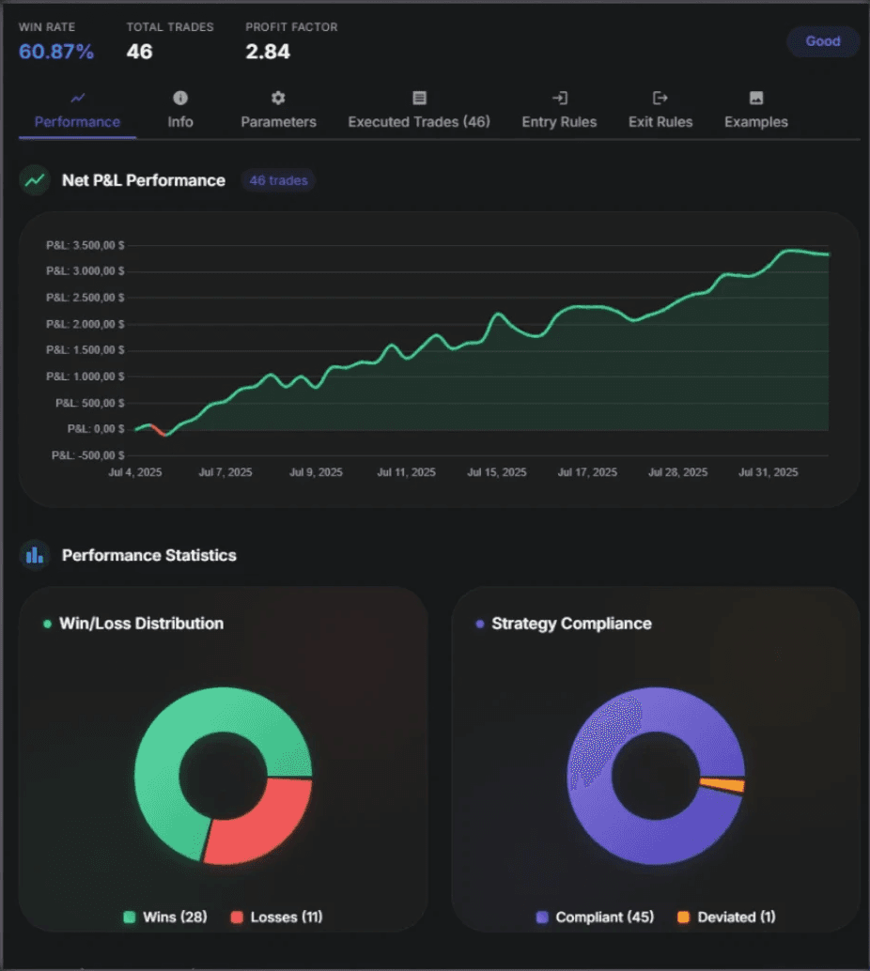Click the Performance Statistics bar chart icon
The width and height of the screenshot is (870, 971).
(x=34, y=555)
